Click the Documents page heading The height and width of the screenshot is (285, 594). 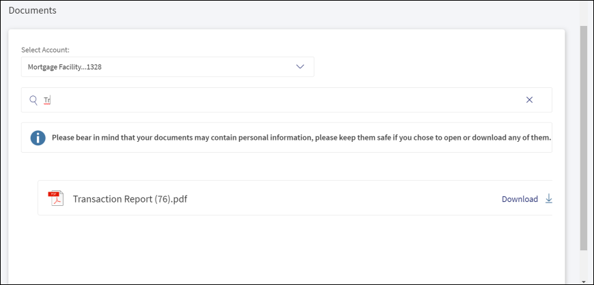[x=33, y=11]
